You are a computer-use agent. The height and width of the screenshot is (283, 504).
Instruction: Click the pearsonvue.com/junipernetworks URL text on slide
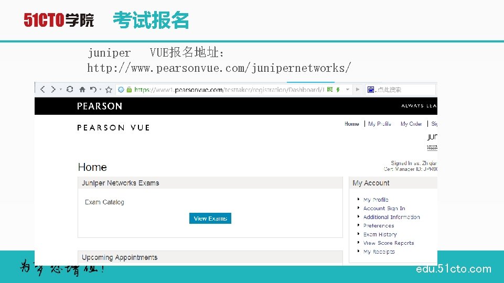tap(219, 68)
